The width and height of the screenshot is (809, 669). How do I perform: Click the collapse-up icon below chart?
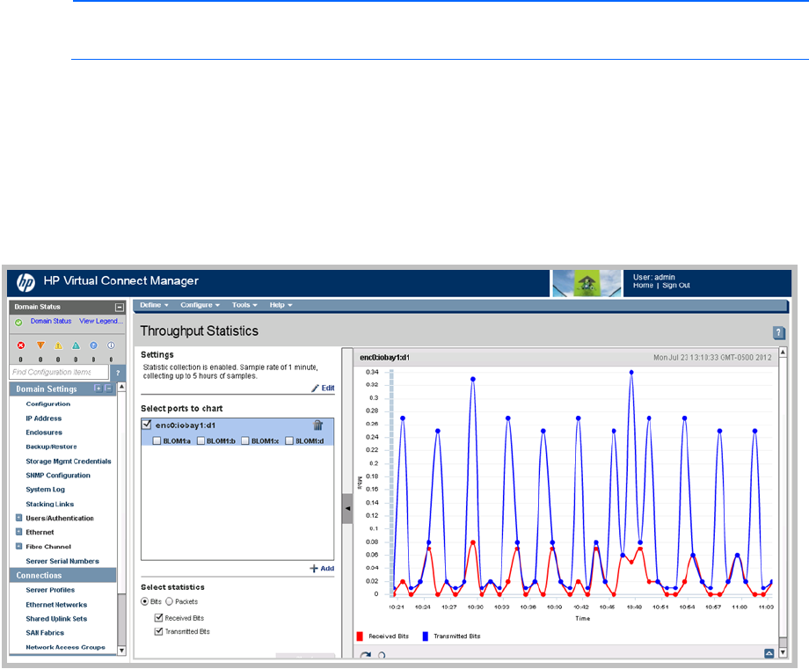point(769,653)
